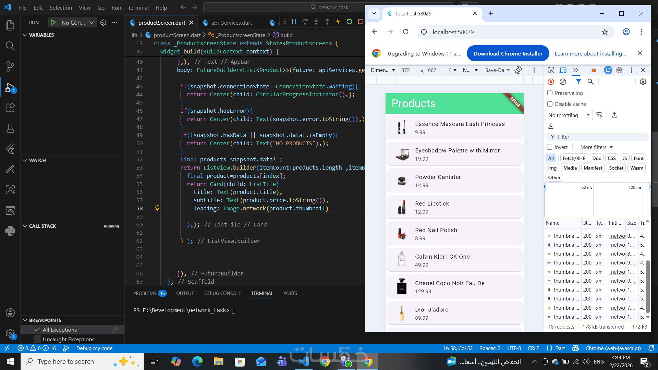Screen dimensions: 658x370
Task: Switch to the DEBUG CONSOLE tab
Action: point(222,293)
